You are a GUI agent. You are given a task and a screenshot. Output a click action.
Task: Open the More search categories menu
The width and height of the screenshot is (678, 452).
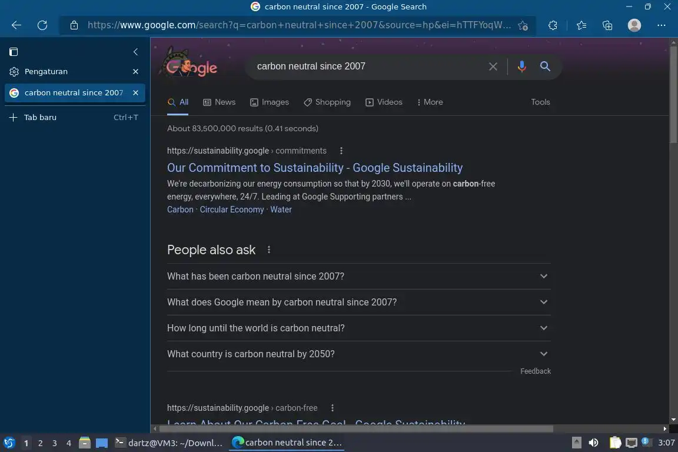430,102
